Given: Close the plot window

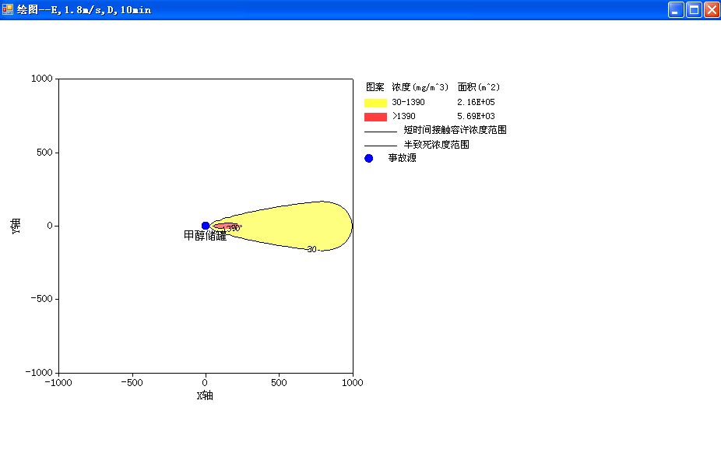Looking at the screenshot, I should pyautogui.click(x=712, y=9).
